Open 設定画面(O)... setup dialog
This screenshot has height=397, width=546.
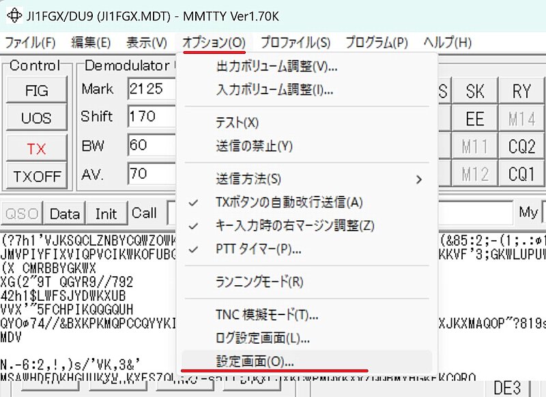[x=306, y=362]
